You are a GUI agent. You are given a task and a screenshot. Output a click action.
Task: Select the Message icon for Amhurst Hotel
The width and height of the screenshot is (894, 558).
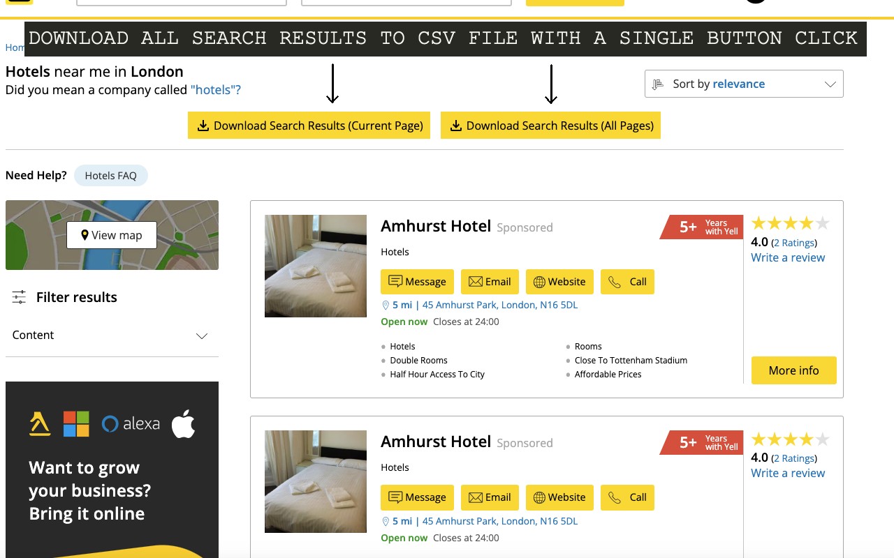pyautogui.click(x=396, y=281)
